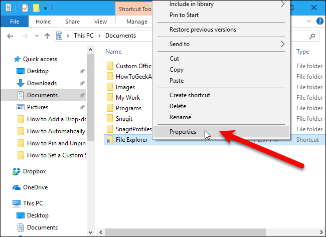Screen dimensions: 326x237
Task: Click the Shortcut Tools contextual tab
Action: tap(134, 9)
